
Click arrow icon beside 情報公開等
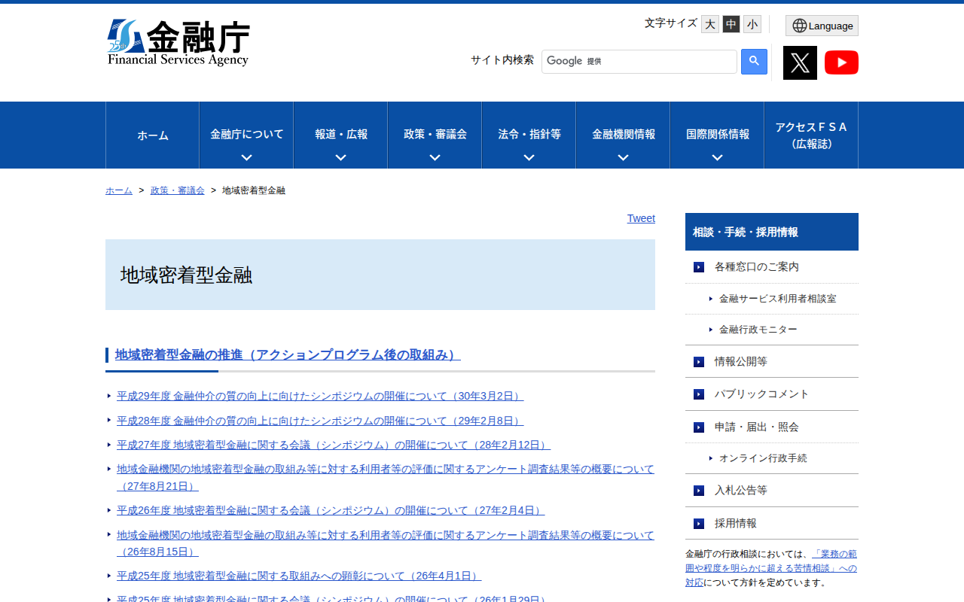pos(699,362)
